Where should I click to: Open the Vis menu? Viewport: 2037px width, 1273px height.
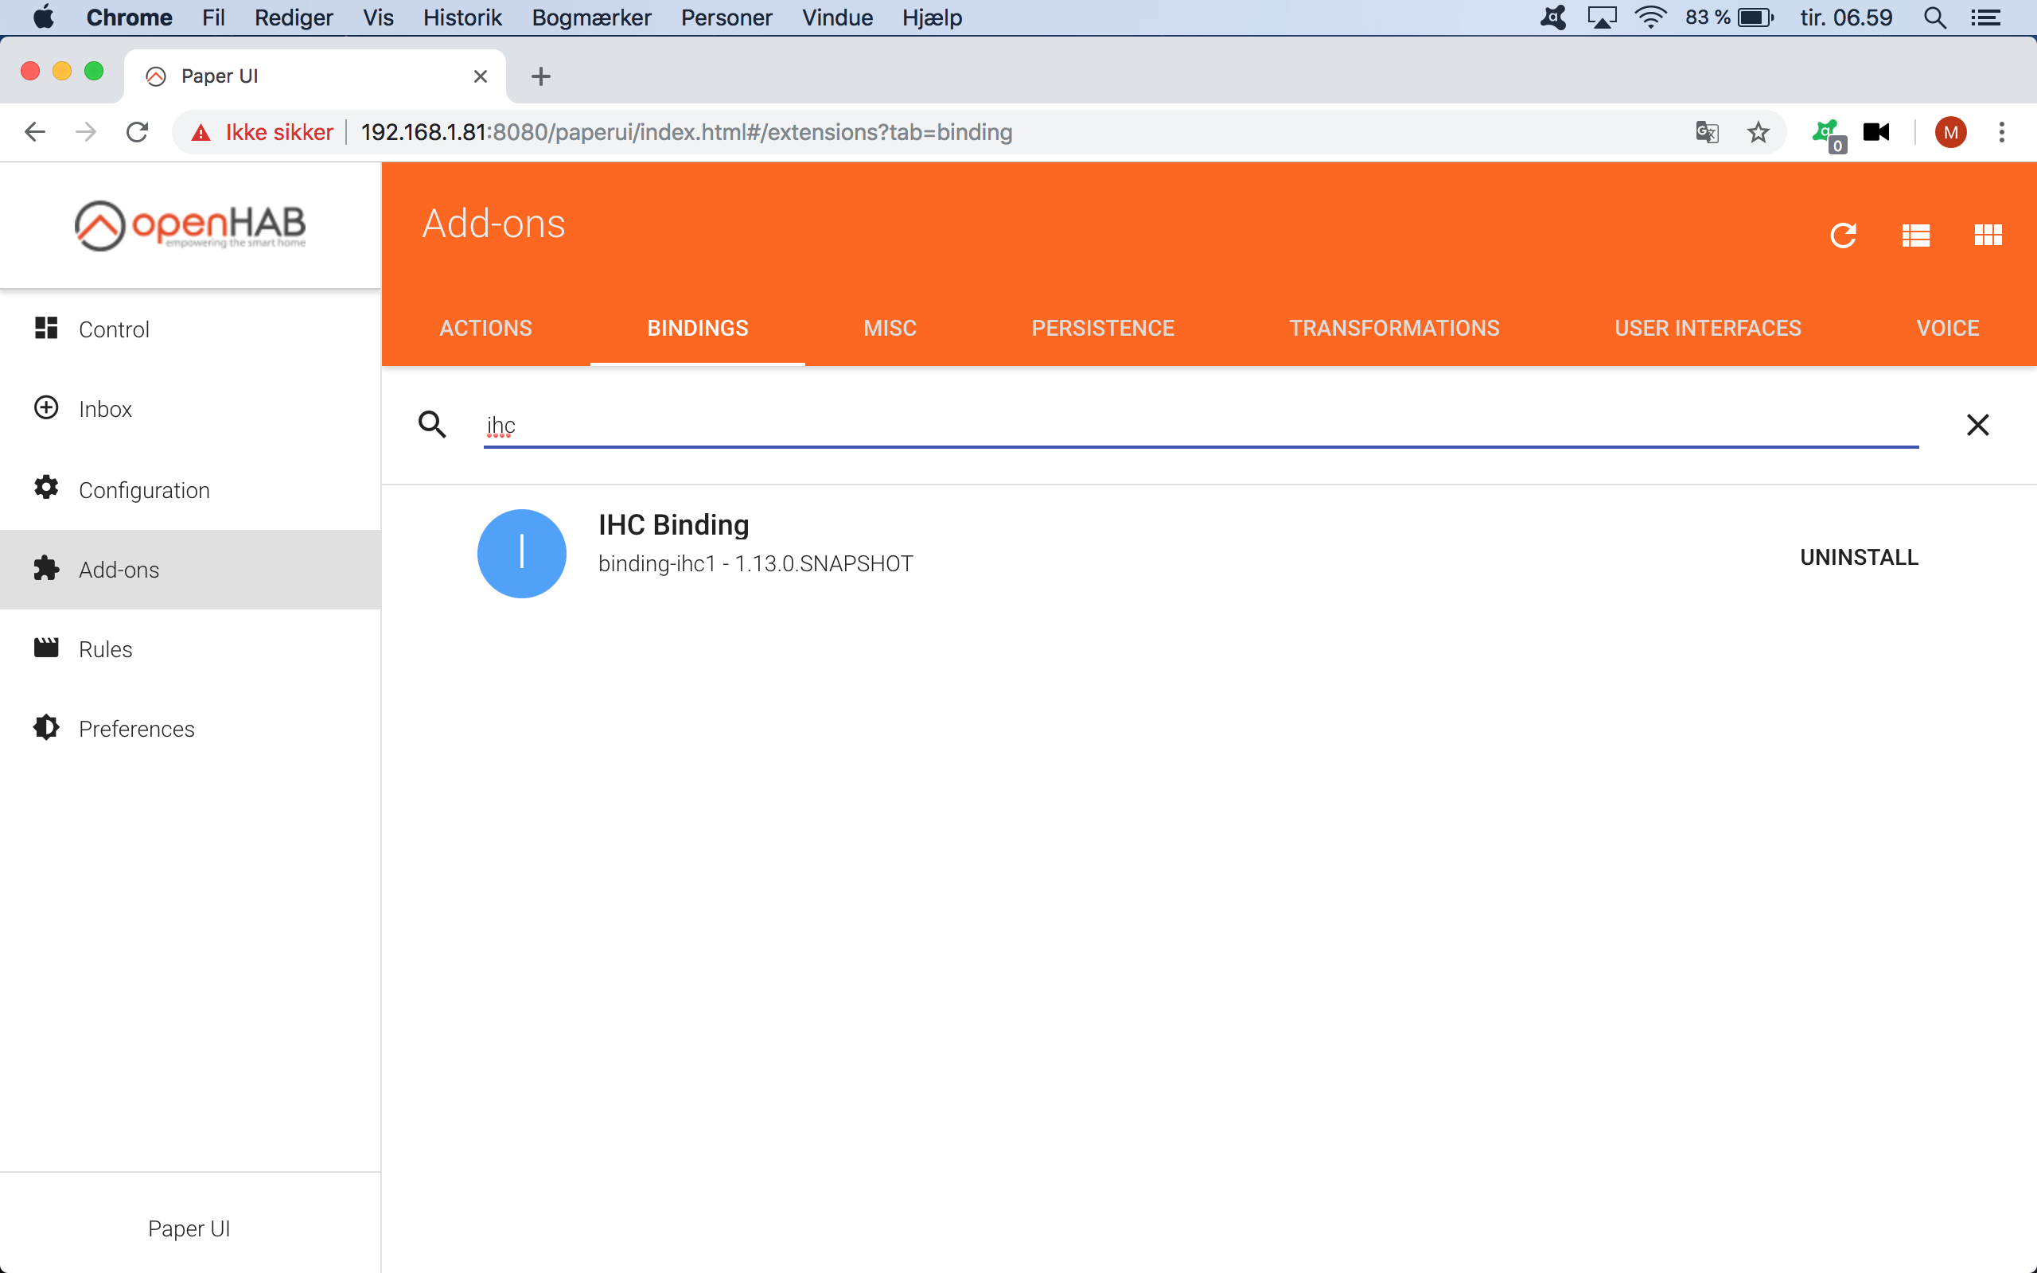pos(378,18)
